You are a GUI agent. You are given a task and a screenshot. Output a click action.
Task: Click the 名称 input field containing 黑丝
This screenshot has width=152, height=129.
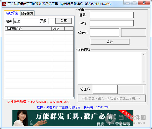click(26, 21)
